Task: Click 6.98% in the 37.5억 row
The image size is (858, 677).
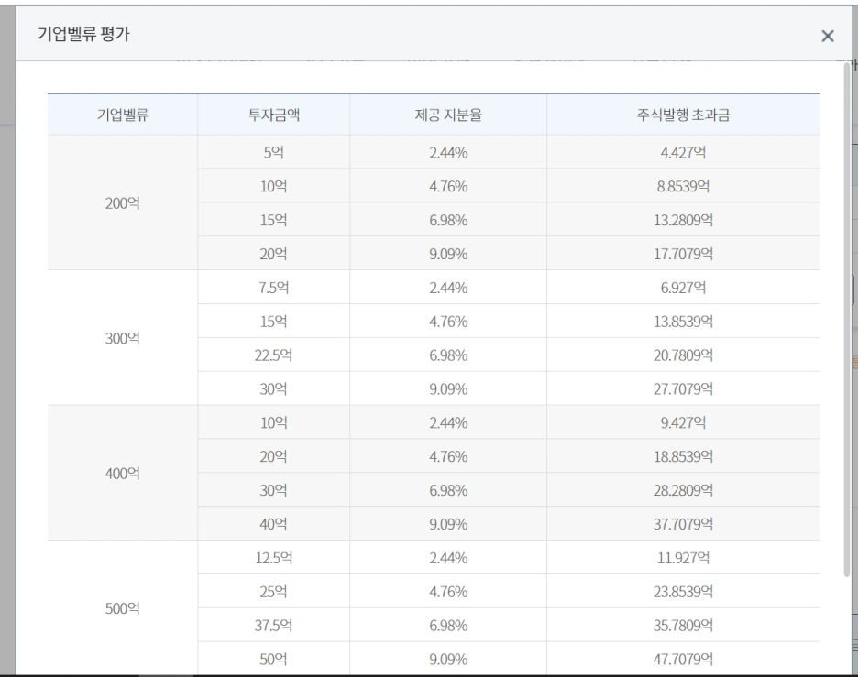Action: tap(448, 625)
